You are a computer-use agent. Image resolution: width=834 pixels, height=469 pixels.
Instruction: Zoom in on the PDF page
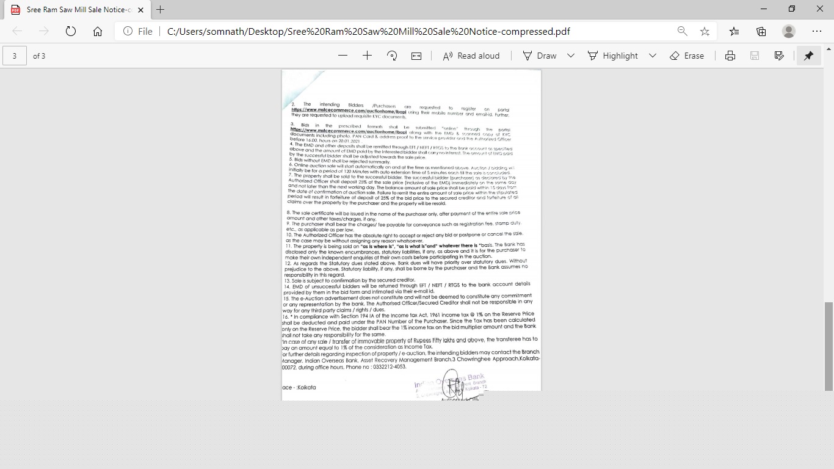click(x=366, y=56)
